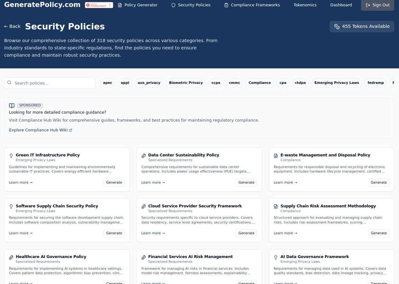Go to Compliance Frameworks in navigation
399x284 pixels.
(x=252, y=5)
